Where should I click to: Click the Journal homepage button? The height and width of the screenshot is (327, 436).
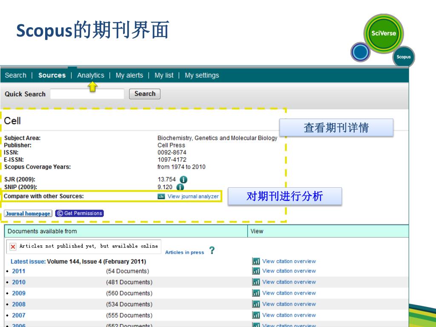tap(28, 214)
